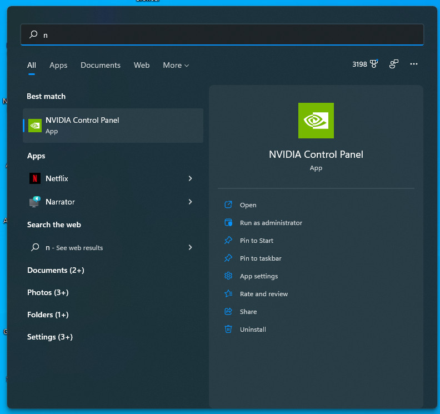Click the phone link icon in header
Image resolution: width=440 pixels, height=414 pixels.
(394, 64)
